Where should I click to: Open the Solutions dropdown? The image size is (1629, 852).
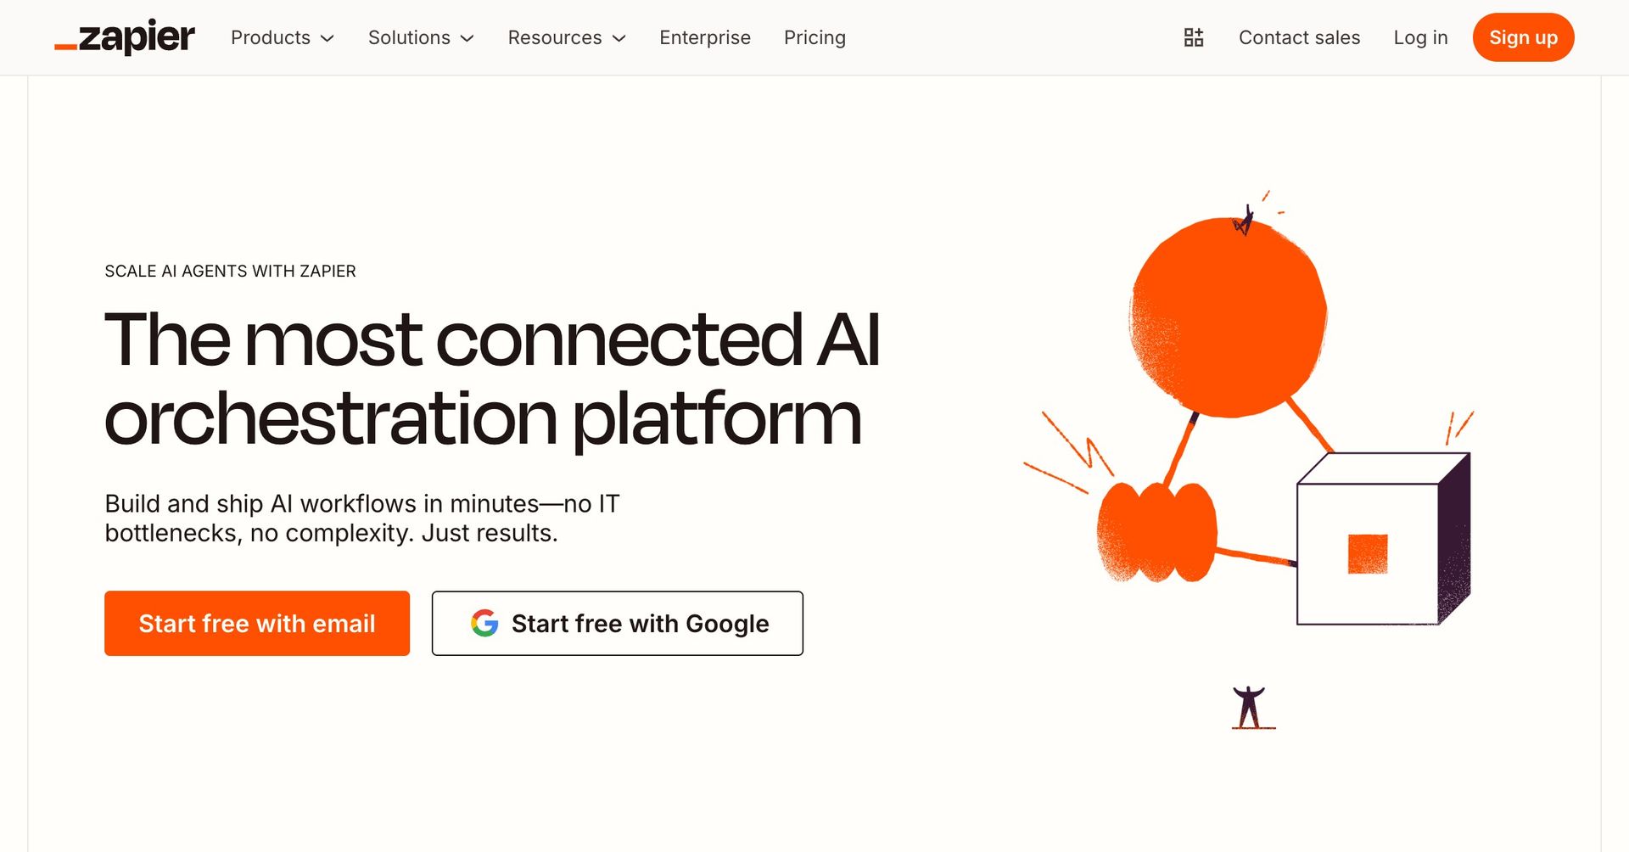point(409,37)
